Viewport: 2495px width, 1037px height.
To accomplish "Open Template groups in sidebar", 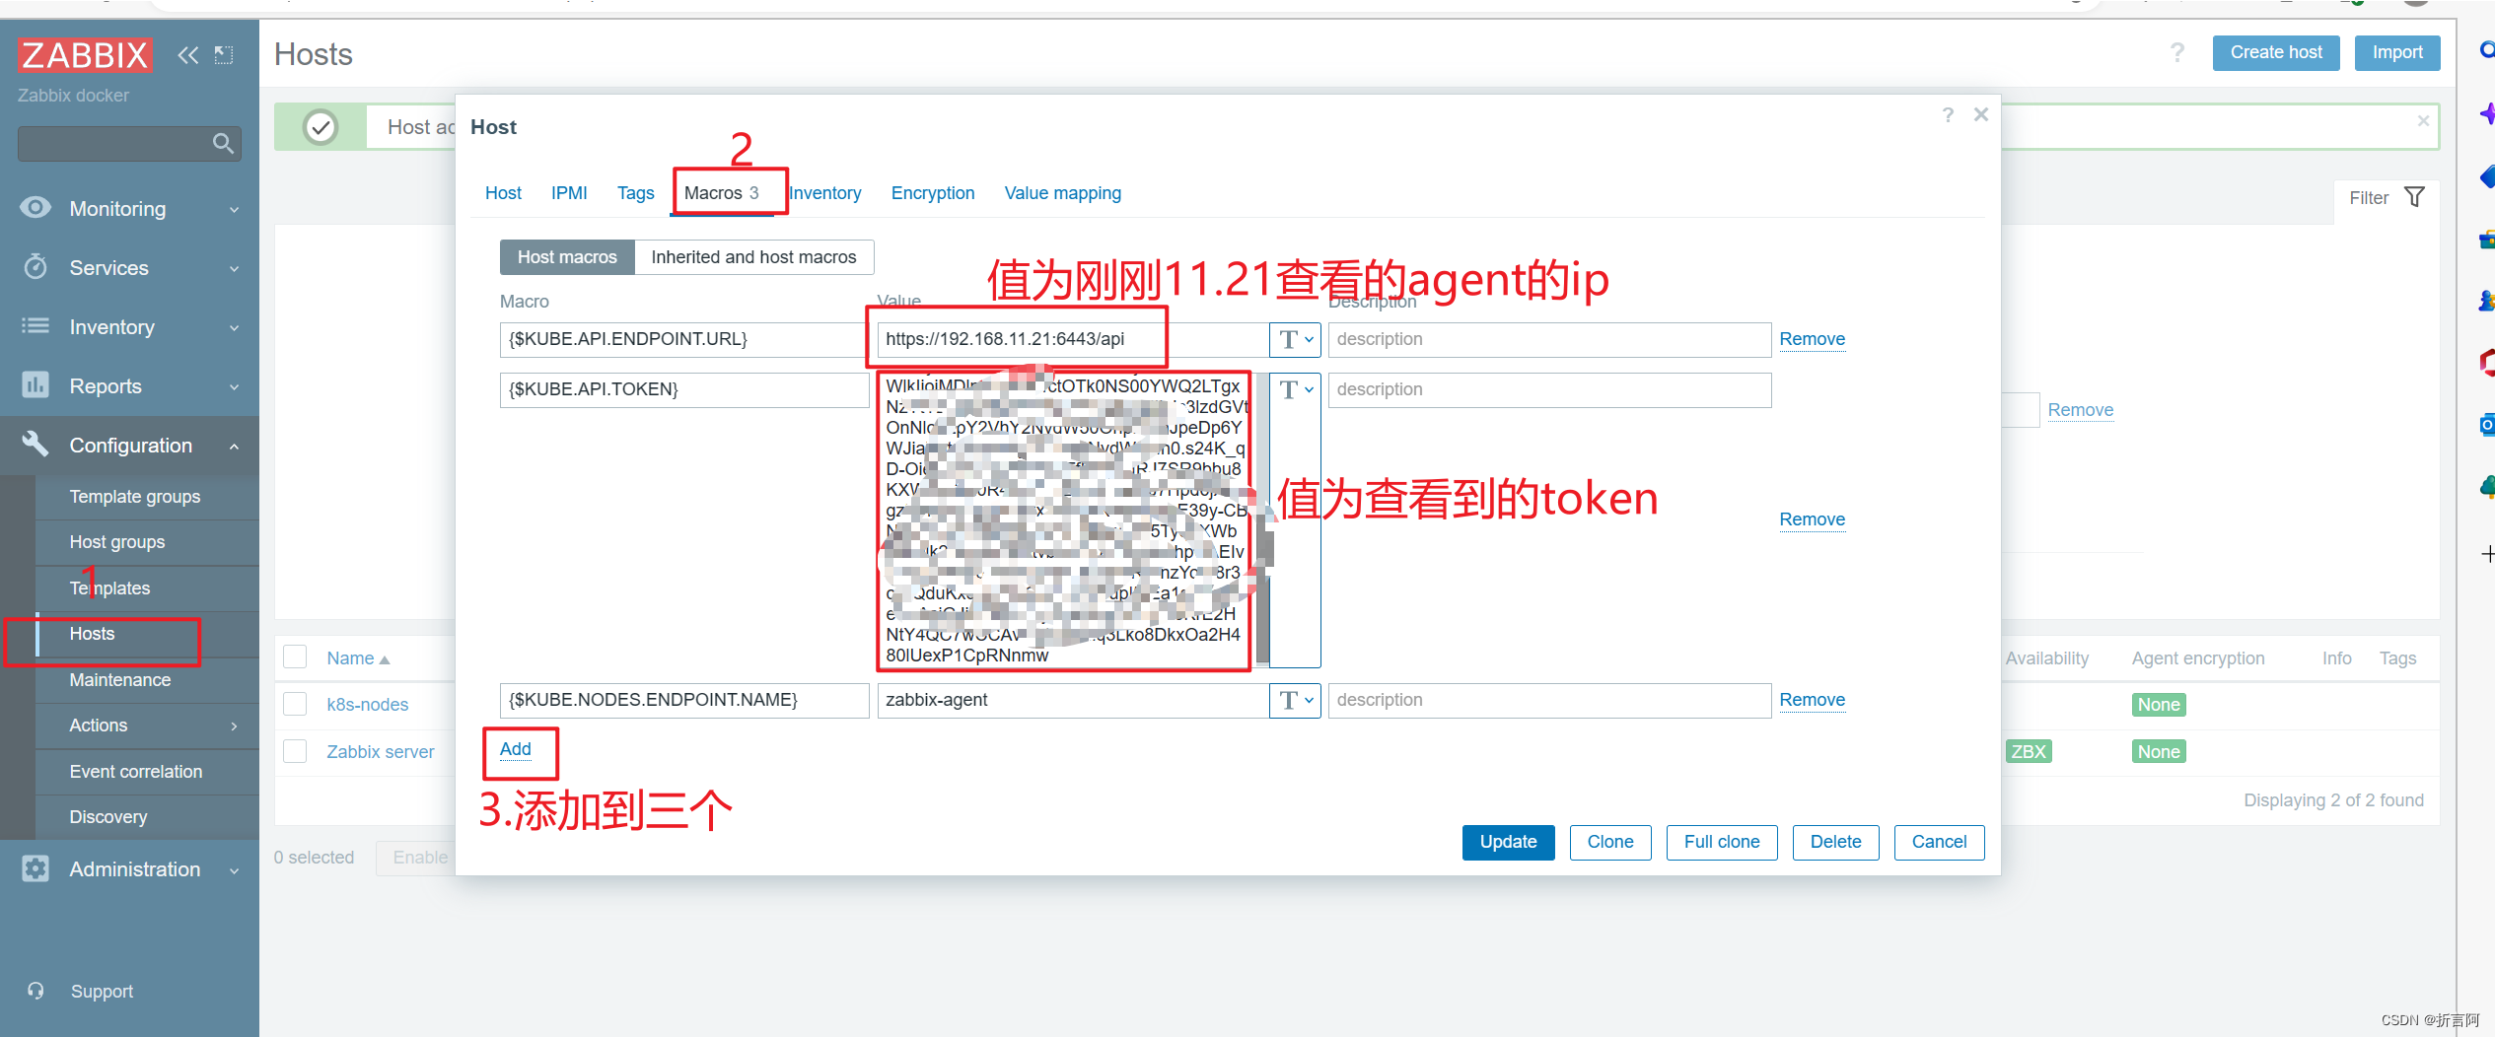I will pyautogui.click(x=135, y=497).
